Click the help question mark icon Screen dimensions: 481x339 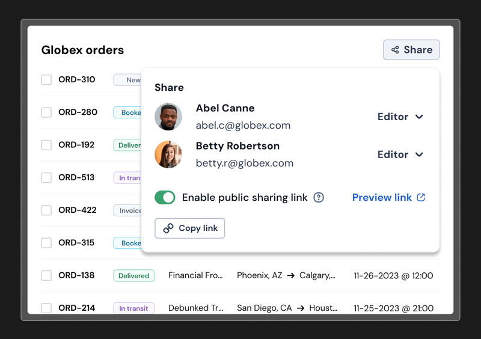(x=319, y=197)
